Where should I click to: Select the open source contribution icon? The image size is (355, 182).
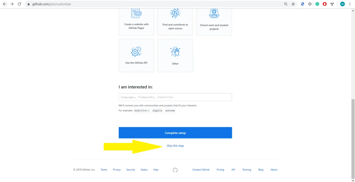175,13
